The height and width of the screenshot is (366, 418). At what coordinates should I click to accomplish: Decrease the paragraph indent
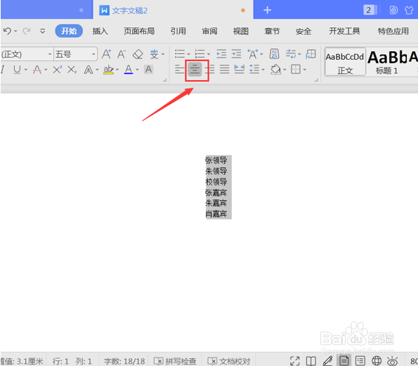(221, 54)
